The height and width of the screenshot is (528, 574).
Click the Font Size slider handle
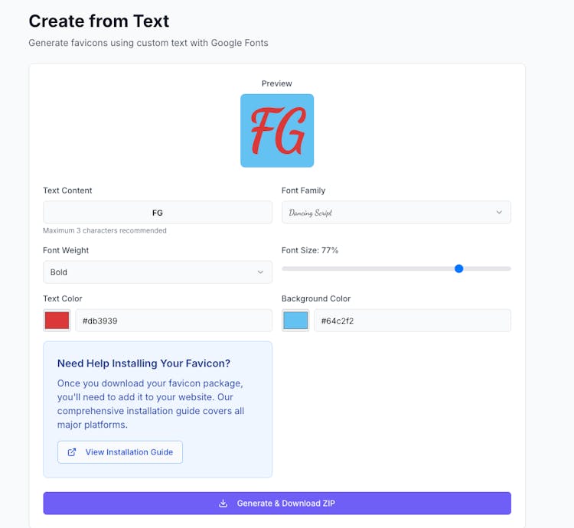click(459, 269)
